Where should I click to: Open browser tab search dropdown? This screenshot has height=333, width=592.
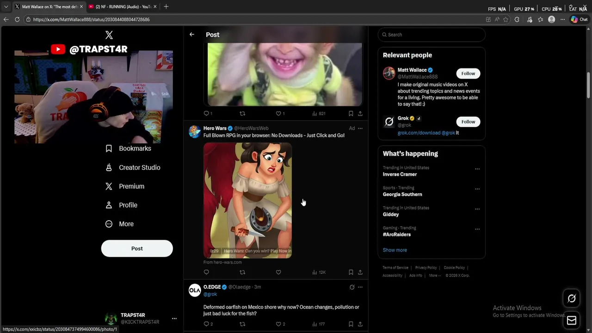point(6,6)
